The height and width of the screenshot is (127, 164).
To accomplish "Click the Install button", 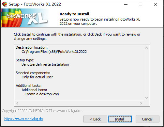I will click(120, 119).
